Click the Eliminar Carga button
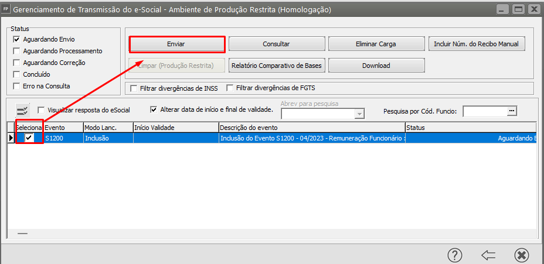The width and height of the screenshot is (544, 264). [x=376, y=44]
